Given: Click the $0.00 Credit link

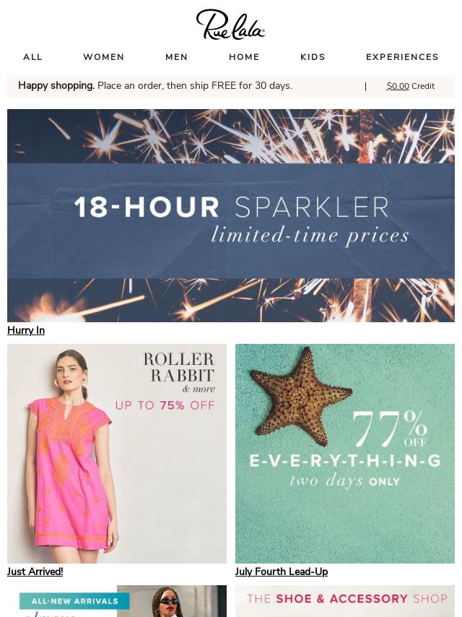Looking at the screenshot, I should [x=411, y=86].
